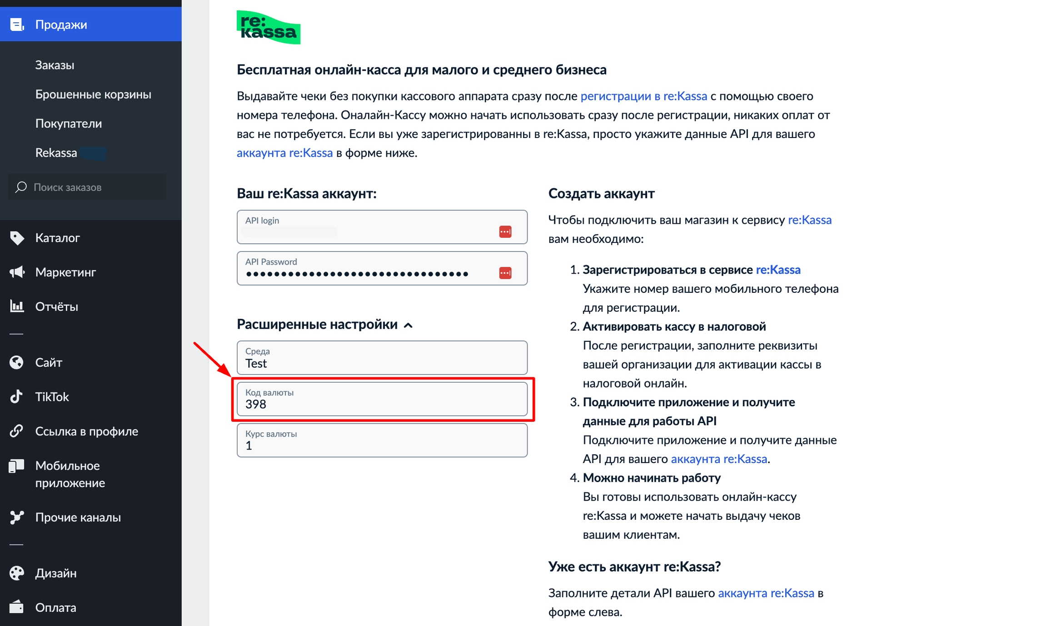
Task: Open the Environment field set to Test
Action: pos(382,358)
